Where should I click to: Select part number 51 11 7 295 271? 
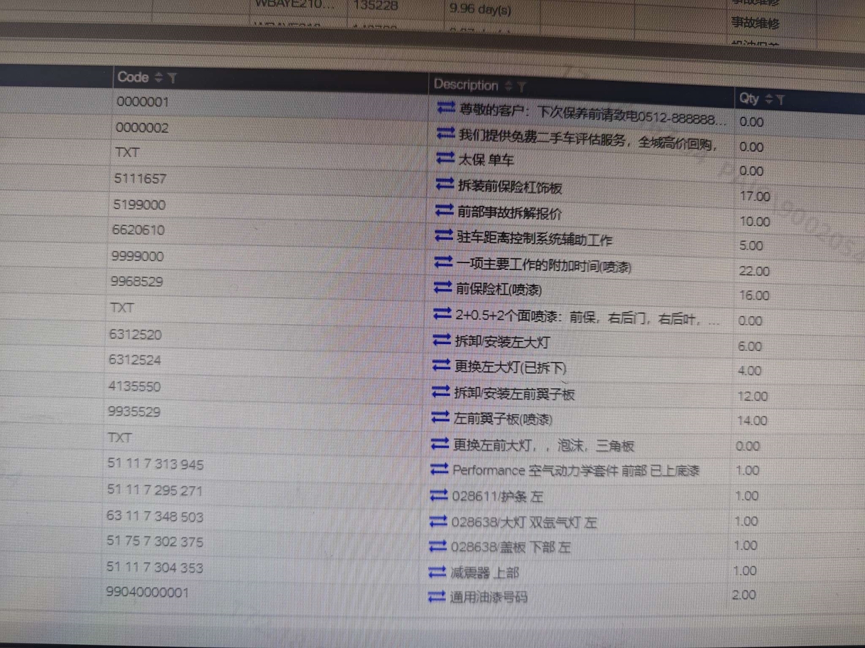click(x=155, y=491)
